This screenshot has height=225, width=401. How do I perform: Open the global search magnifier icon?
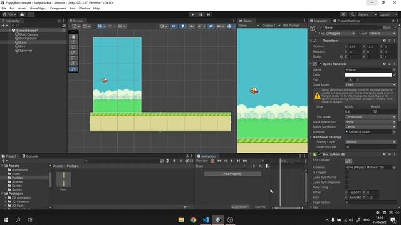click(x=352, y=14)
